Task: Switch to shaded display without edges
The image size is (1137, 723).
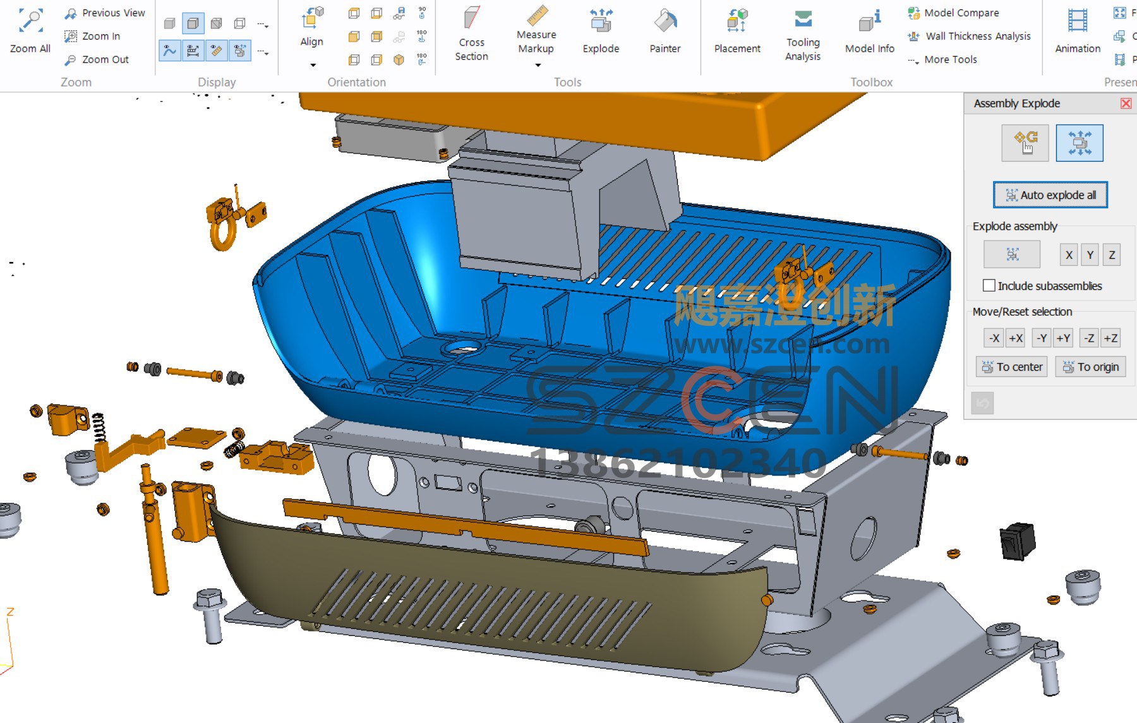Action: pos(170,24)
